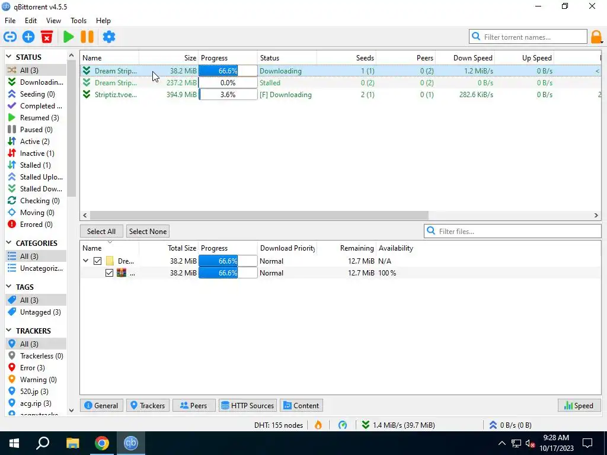Select Untagged (3) tag filter

pos(36,312)
